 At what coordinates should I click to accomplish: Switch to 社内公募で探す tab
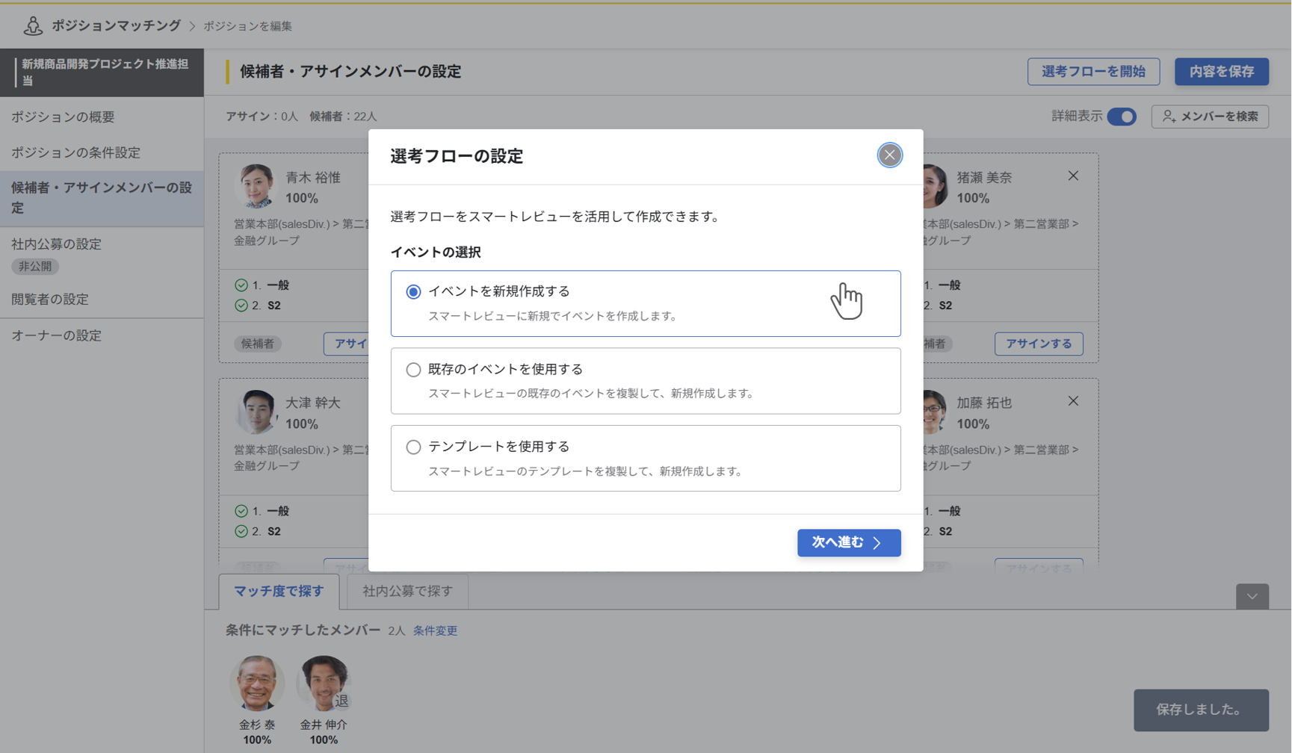pos(407,592)
